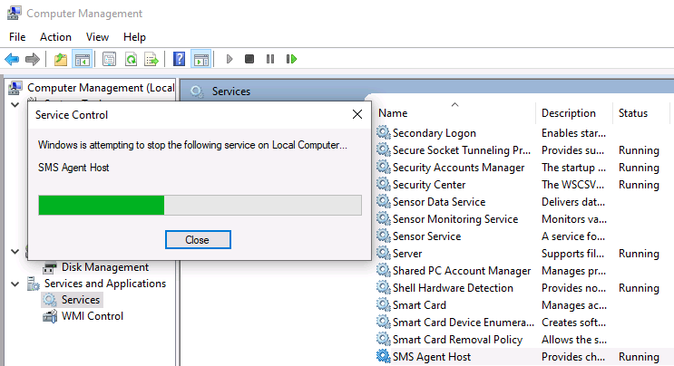Image resolution: width=674 pixels, height=366 pixels.
Task: Click the Up one level folder icon
Action: 61,59
